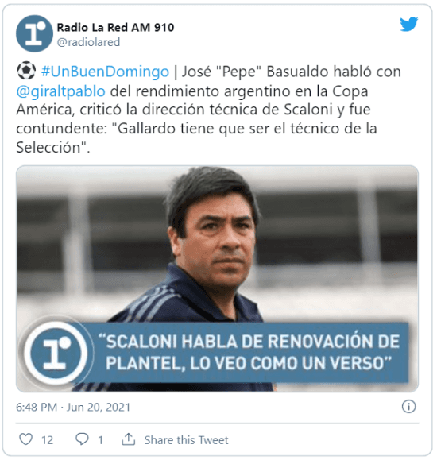The height and width of the screenshot is (460, 437).
Task: Click the tweet body text about Gallardo
Action: click(208, 110)
